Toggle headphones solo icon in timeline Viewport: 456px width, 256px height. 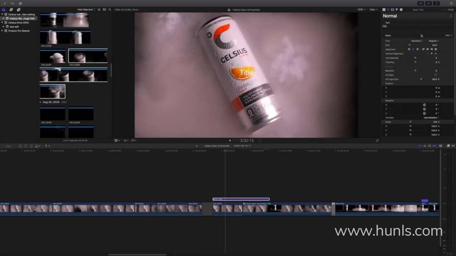pyautogui.click(x=430, y=146)
